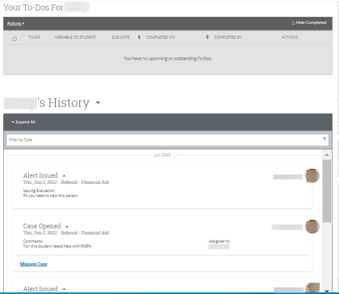The height and width of the screenshot is (294, 339).
Task: Click the Due Date sort arrows
Action: click(139, 37)
